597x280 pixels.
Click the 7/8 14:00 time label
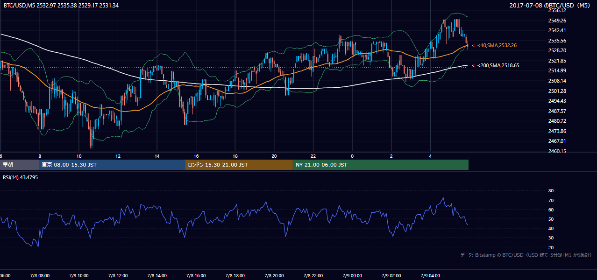tap(157, 276)
